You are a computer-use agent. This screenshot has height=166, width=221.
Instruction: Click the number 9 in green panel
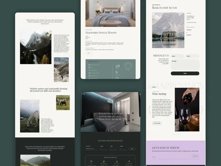(116, 73)
